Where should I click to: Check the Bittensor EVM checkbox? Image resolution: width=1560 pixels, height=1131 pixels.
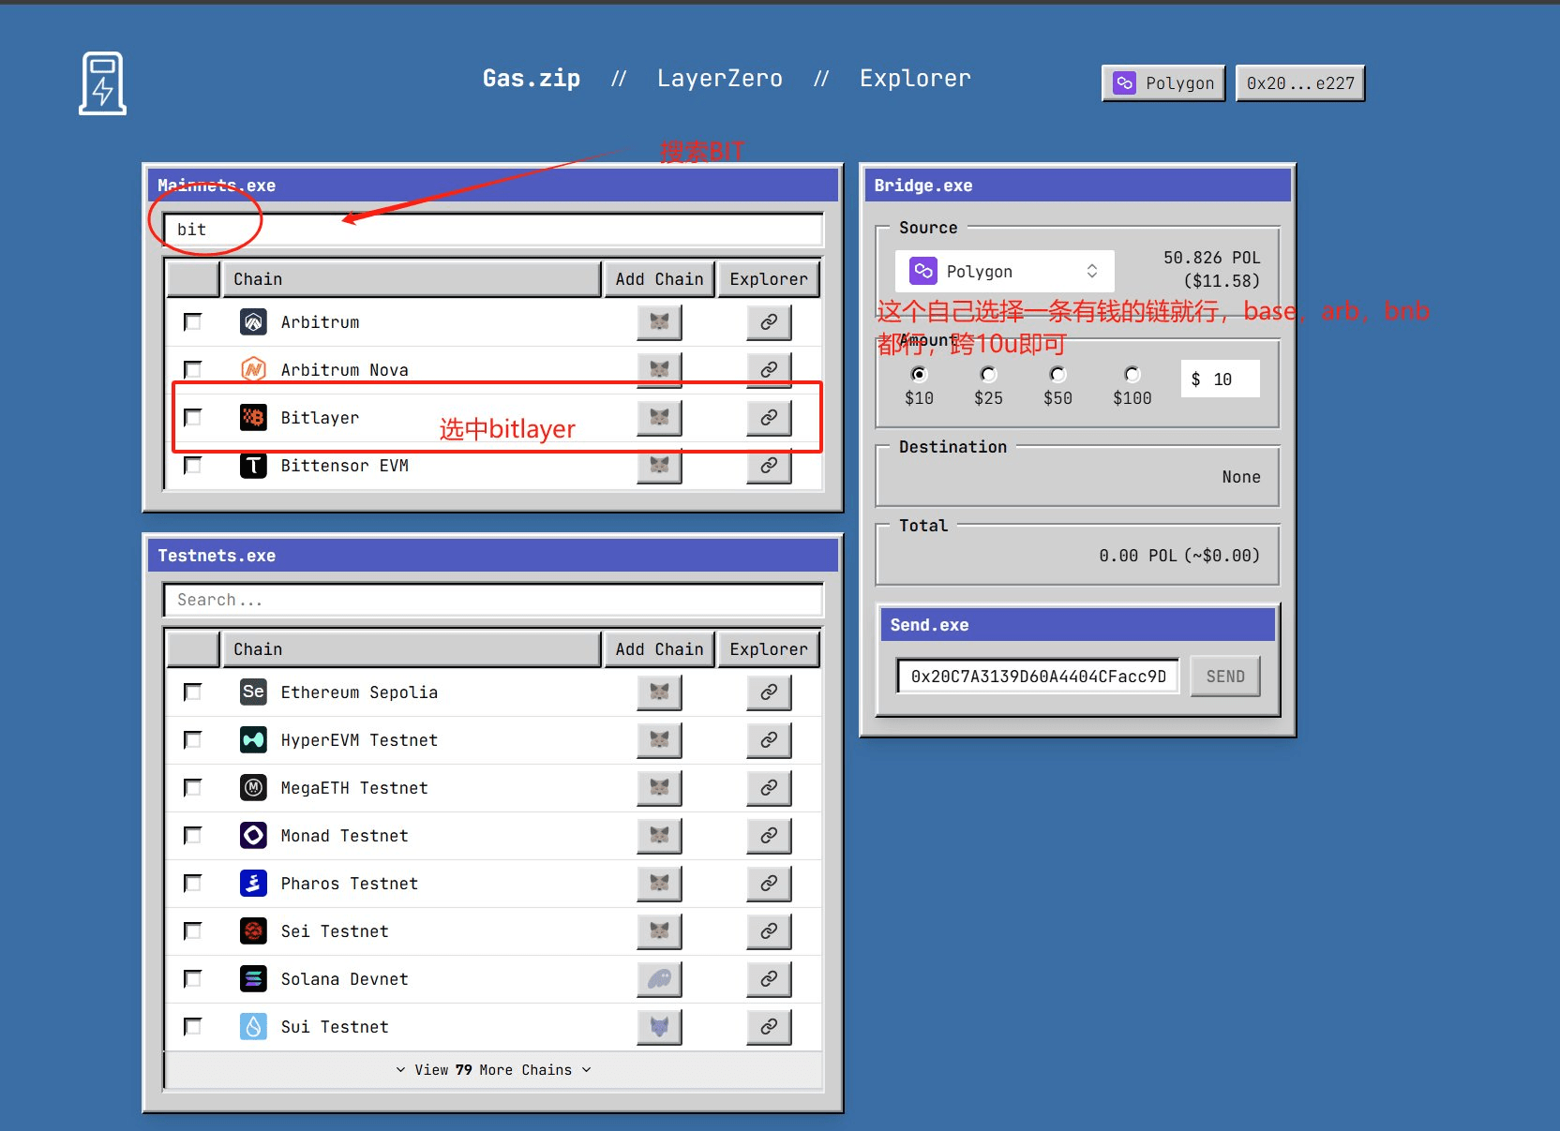(x=193, y=466)
